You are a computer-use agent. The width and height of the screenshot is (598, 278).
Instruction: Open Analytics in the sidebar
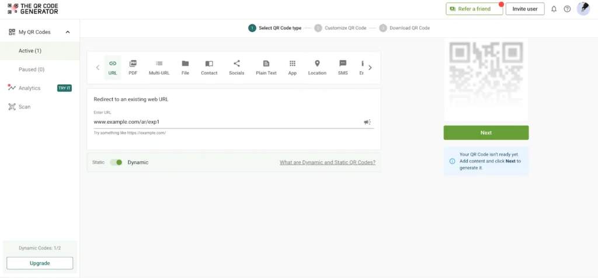(29, 88)
